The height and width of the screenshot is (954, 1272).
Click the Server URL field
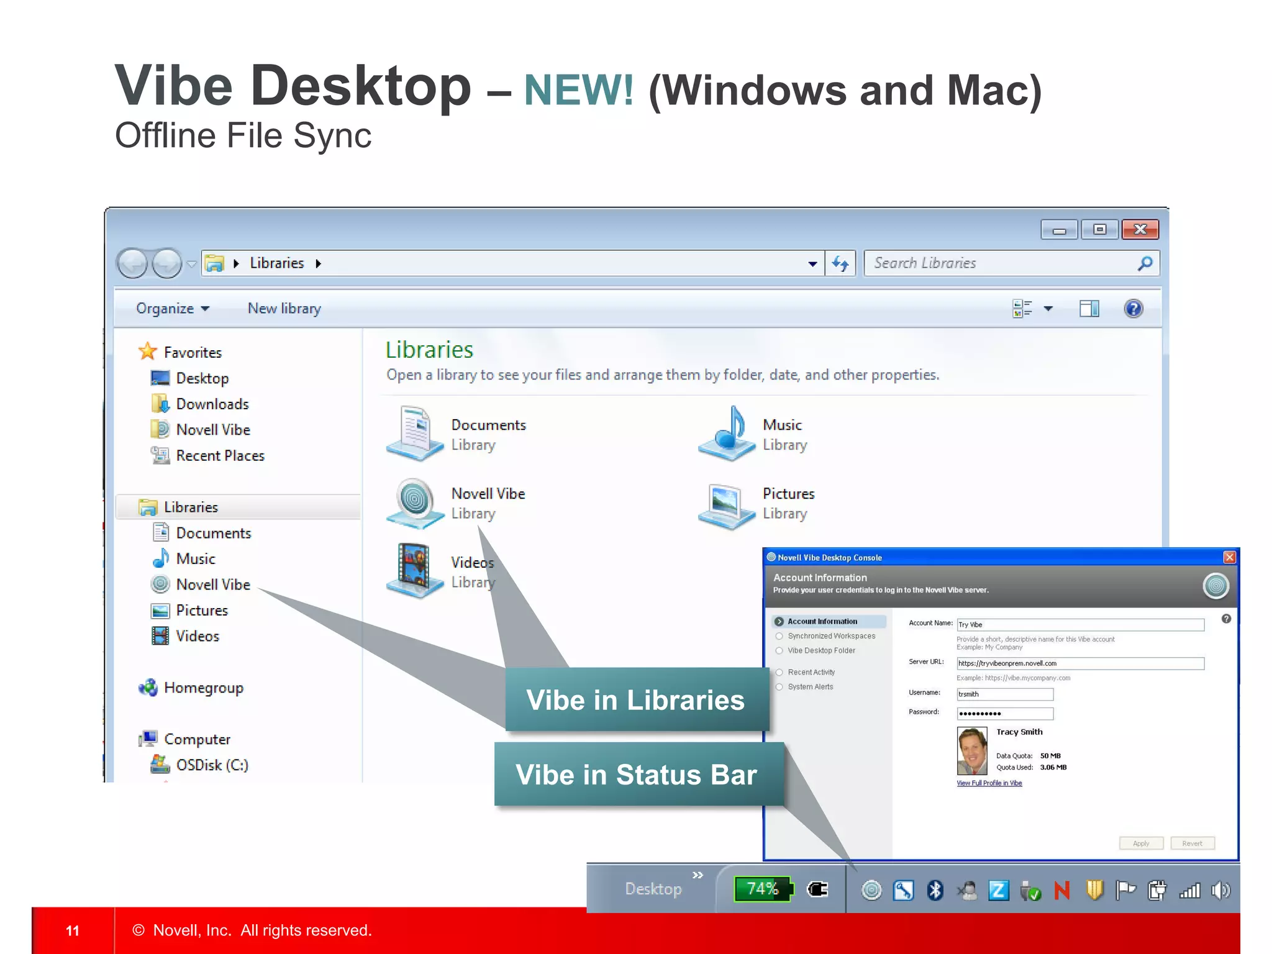[1080, 663]
